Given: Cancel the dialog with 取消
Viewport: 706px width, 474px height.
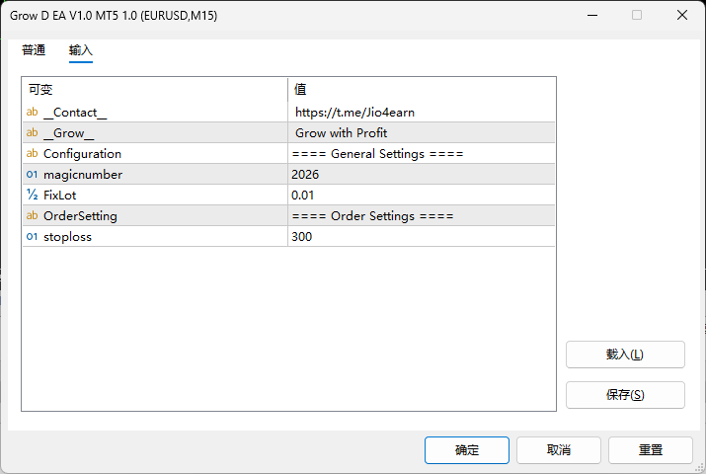Looking at the screenshot, I should 559,450.
